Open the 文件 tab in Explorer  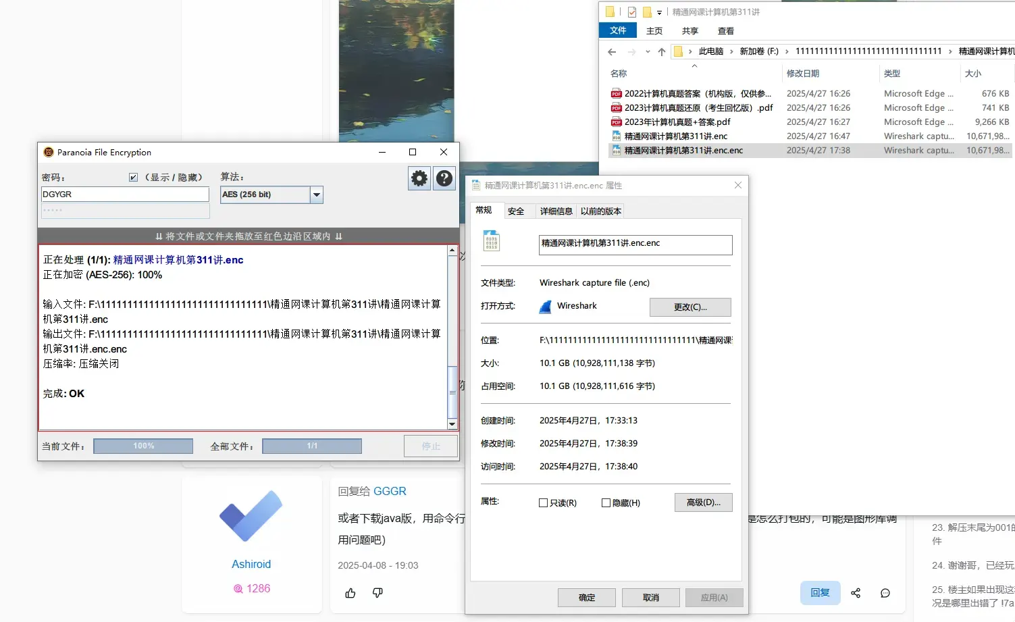[x=618, y=30]
